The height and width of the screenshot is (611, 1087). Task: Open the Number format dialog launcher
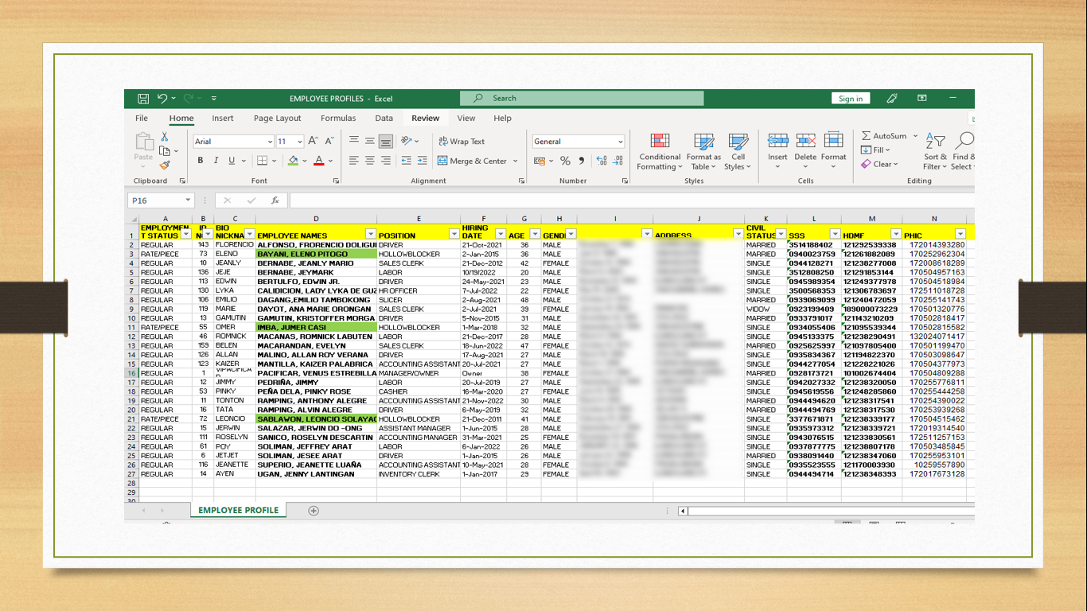click(625, 181)
